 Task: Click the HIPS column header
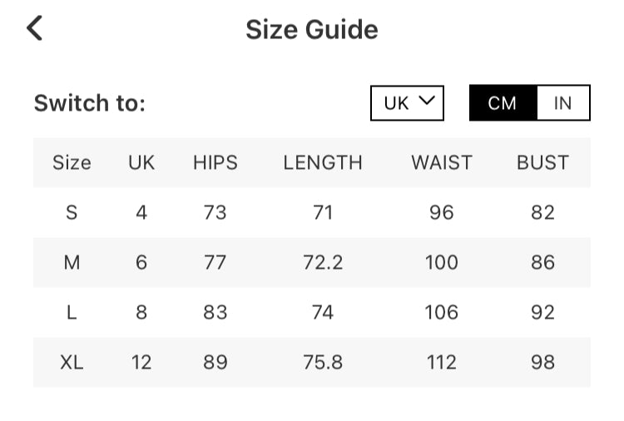coord(215,162)
